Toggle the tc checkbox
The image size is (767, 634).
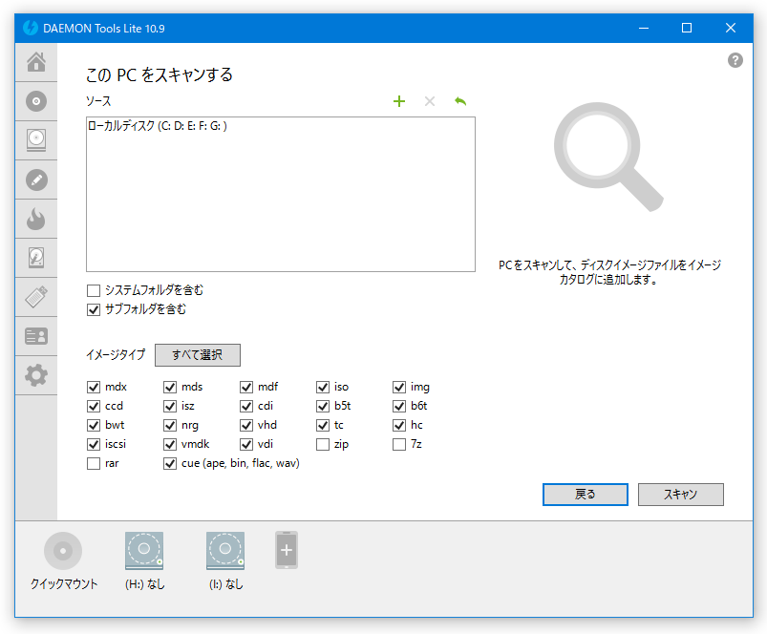coord(323,425)
